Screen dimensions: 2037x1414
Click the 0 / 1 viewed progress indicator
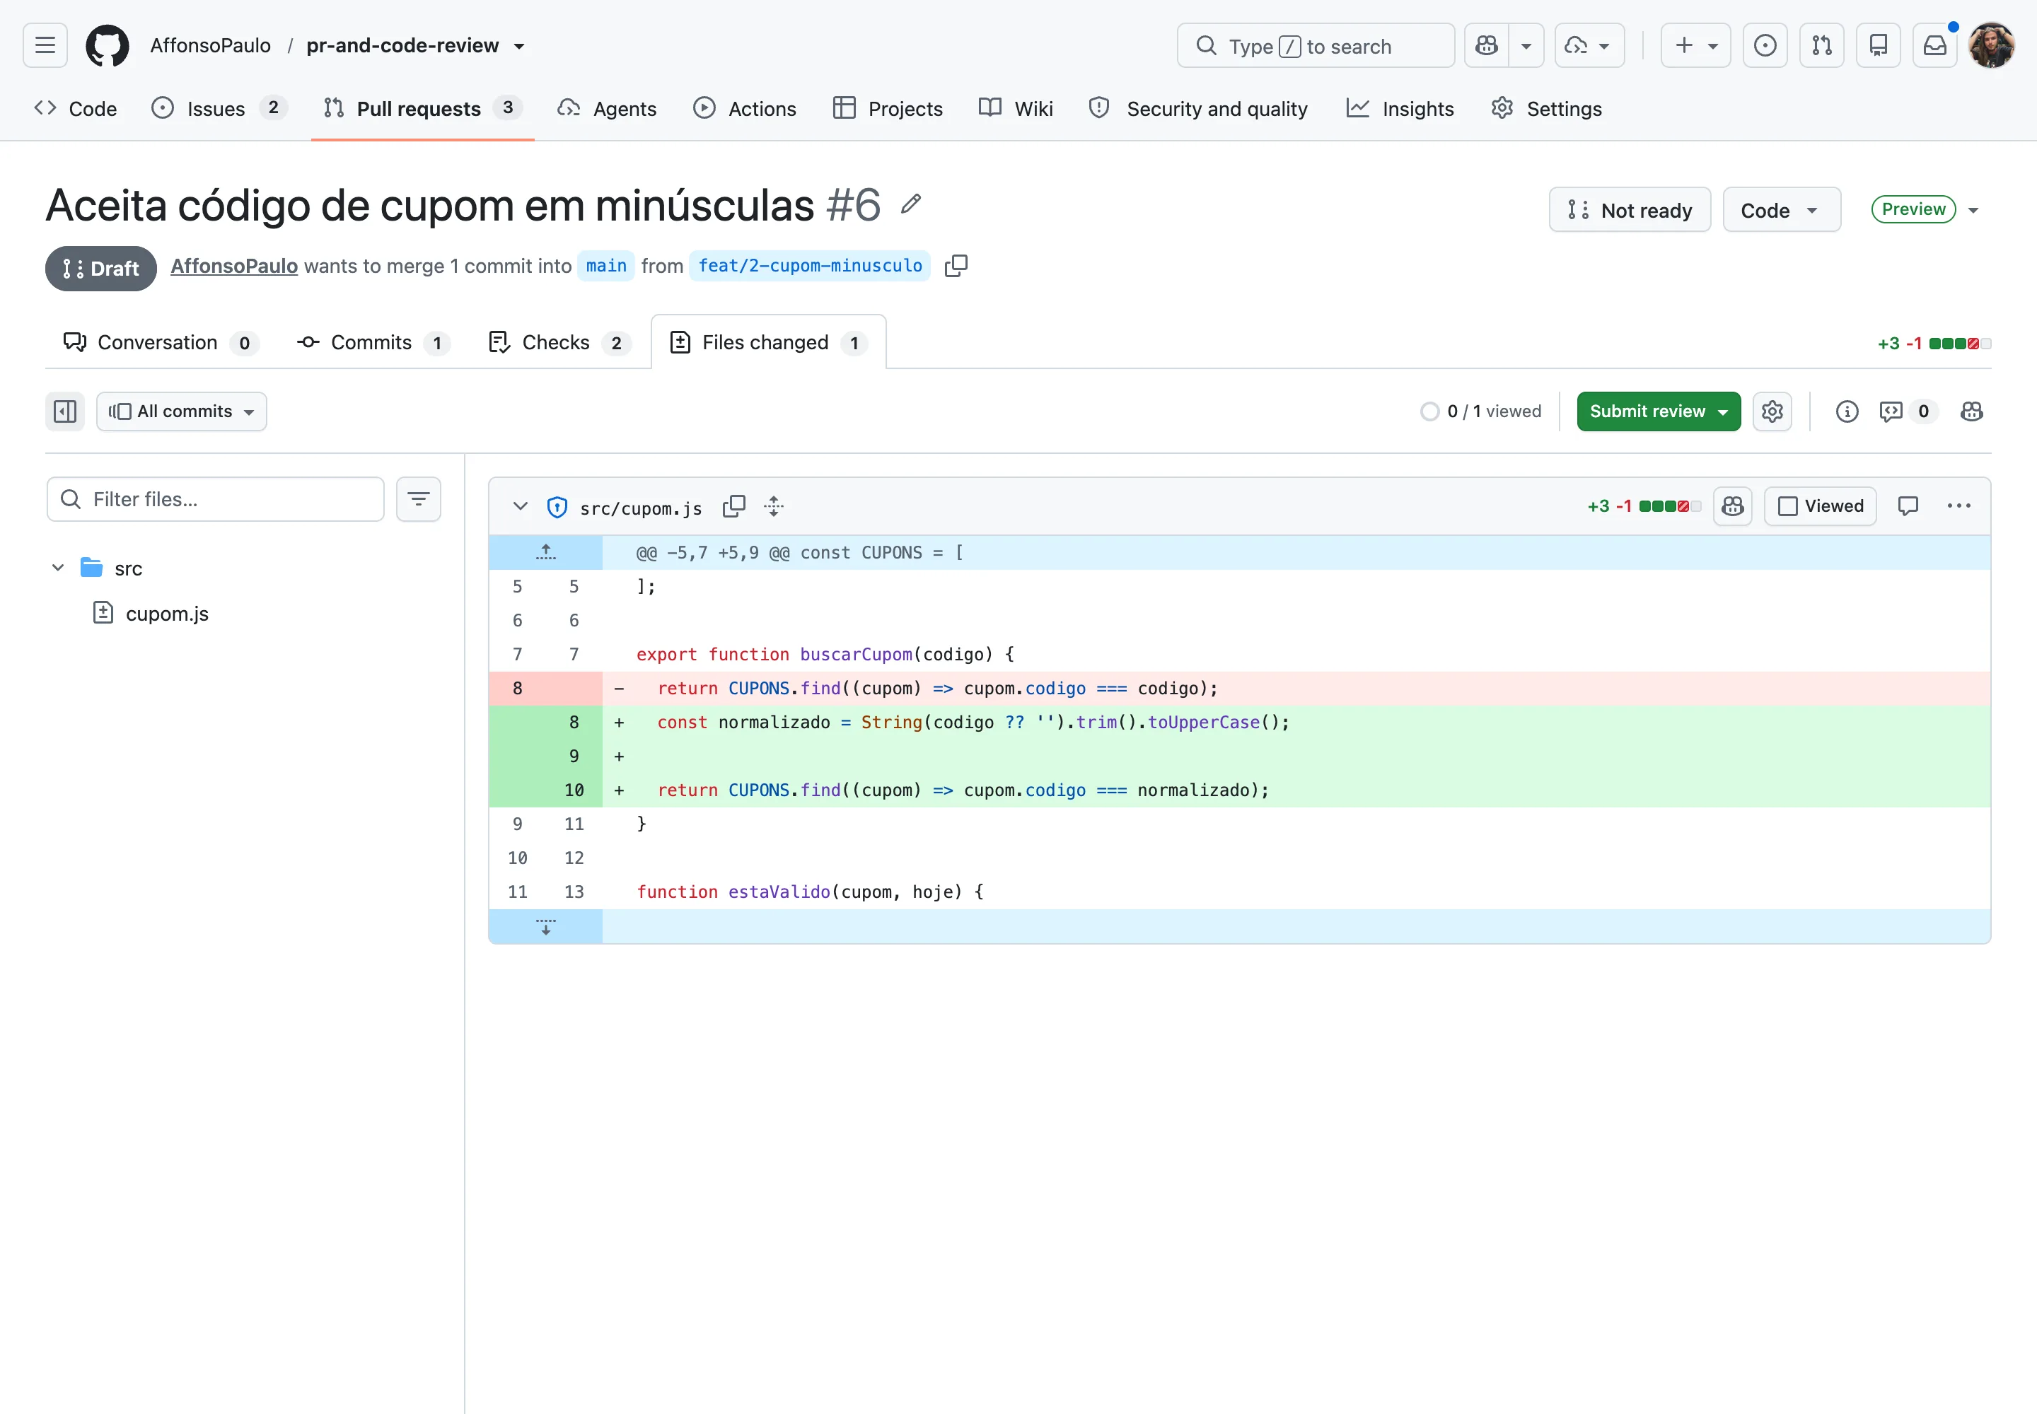[x=1480, y=411]
